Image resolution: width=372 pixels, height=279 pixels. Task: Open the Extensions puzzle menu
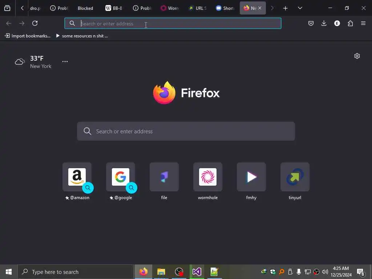350,23
